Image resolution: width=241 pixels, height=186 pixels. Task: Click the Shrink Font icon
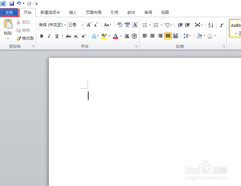pos(96,25)
